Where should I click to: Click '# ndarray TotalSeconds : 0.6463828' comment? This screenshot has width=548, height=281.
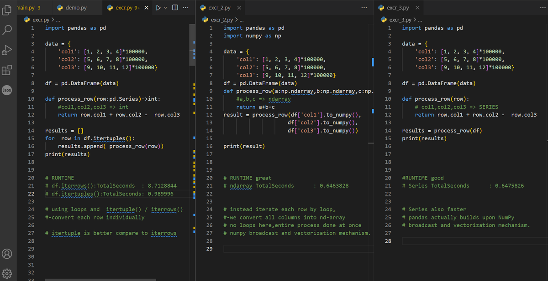point(286,186)
